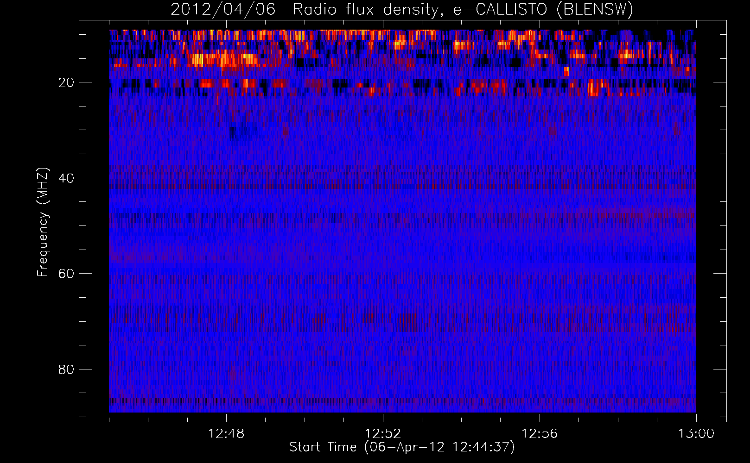The image size is (750, 463).
Task: Click the 40 MHz frequency tick label
Action: click(67, 178)
